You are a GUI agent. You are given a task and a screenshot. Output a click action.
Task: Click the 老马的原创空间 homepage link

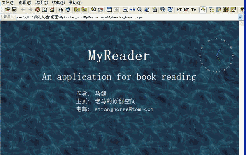(x=115, y=101)
